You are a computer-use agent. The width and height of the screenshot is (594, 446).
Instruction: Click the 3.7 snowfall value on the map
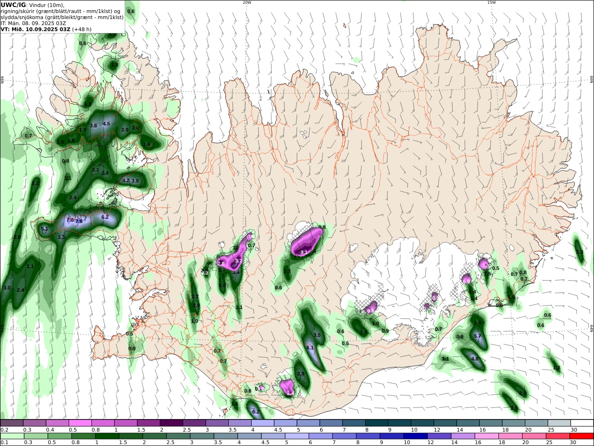(x=239, y=261)
